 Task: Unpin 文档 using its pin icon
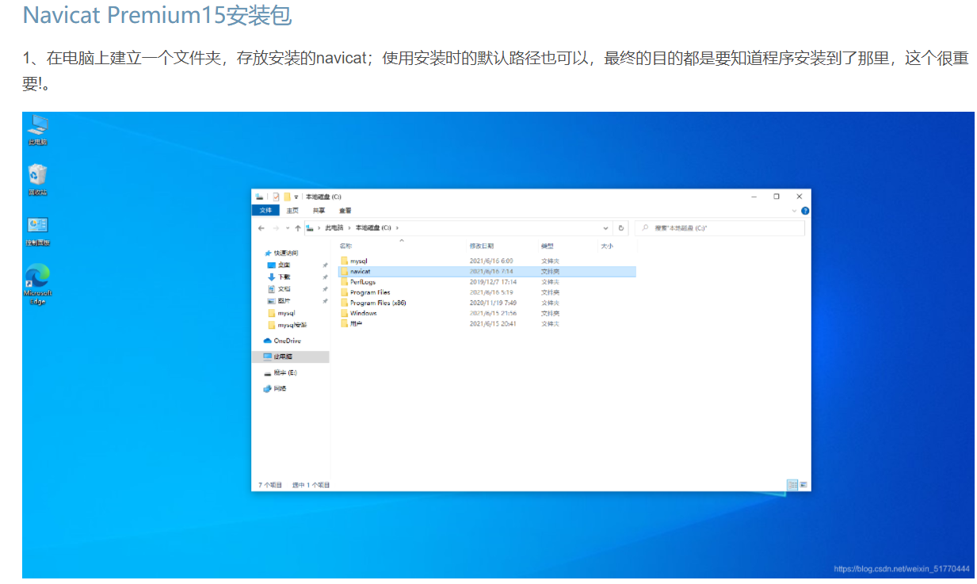(x=325, y=289)
